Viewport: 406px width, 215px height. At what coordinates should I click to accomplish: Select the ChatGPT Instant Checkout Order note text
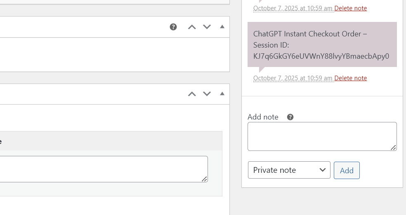[x=321, y=45]
